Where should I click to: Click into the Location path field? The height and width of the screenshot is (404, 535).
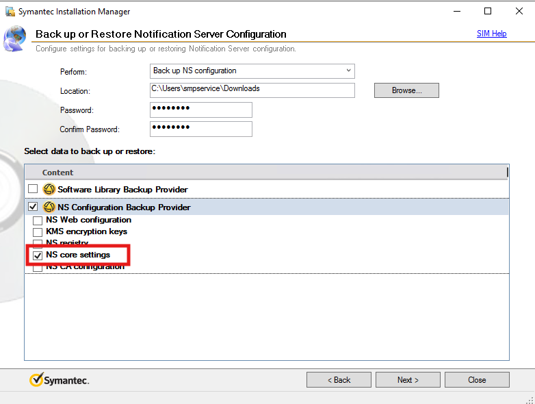click(252, 90)
